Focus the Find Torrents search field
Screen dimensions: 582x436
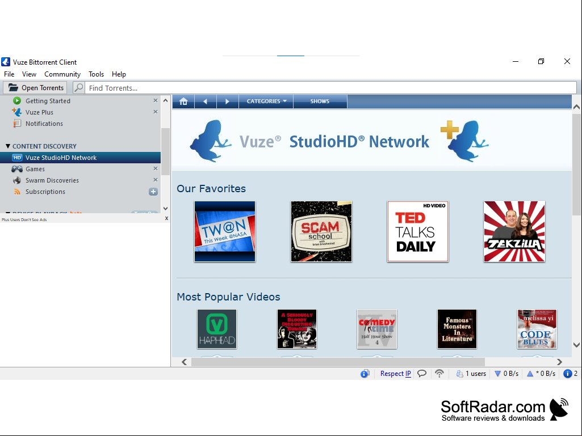[330, 88]
